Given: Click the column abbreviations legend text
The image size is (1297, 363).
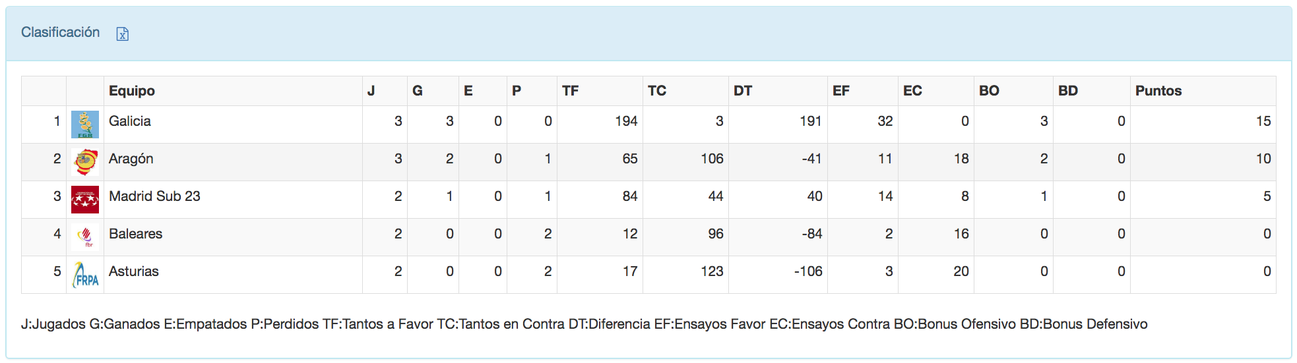Looking at the screenshot, I should [584, 324].
